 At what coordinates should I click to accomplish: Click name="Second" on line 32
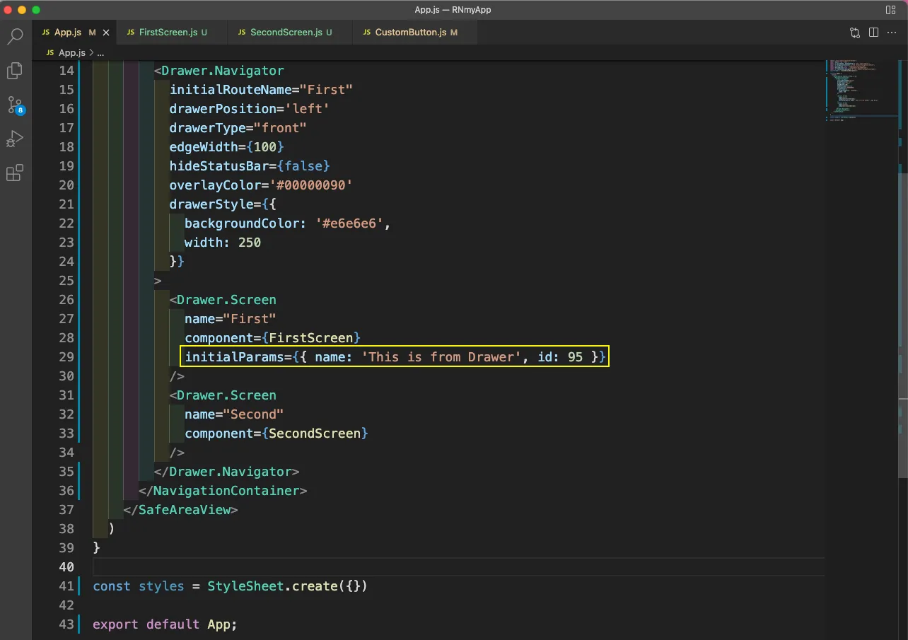point(234,414)
